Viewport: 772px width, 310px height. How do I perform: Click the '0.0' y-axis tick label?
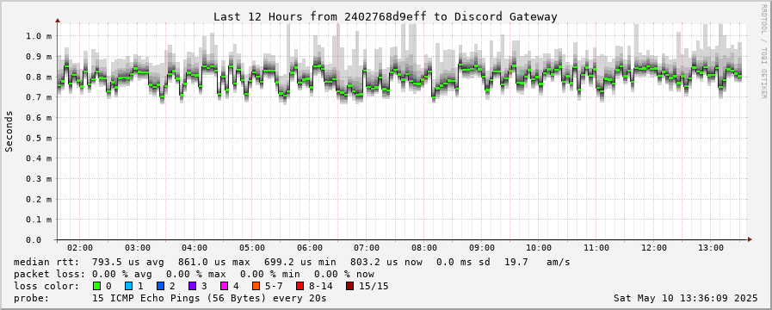click(34, 239)
